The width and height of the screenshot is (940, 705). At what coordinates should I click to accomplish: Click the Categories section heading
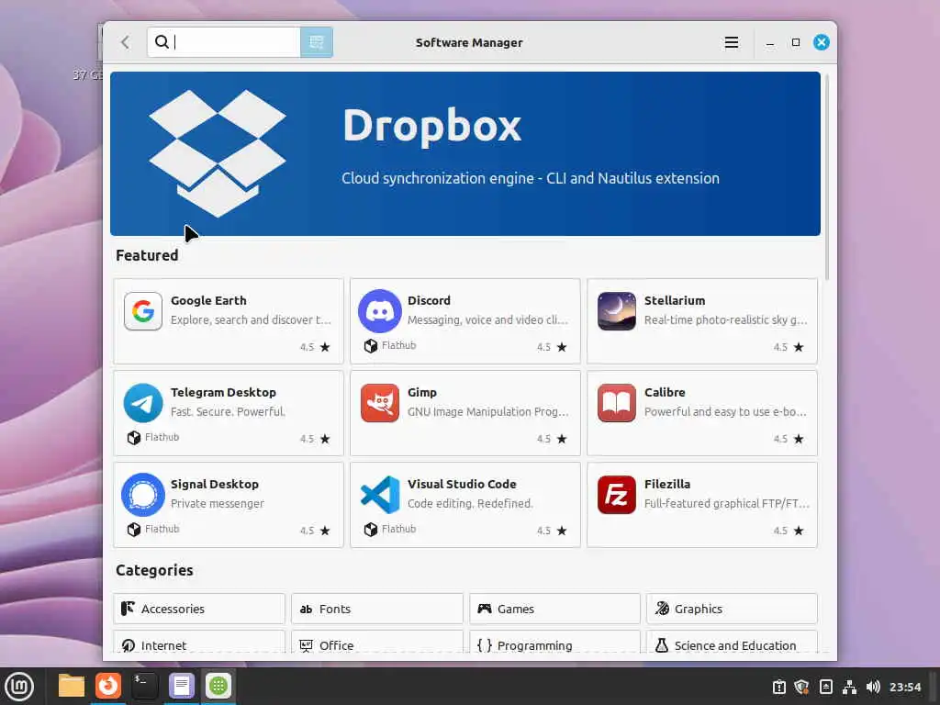coord(154,570)
